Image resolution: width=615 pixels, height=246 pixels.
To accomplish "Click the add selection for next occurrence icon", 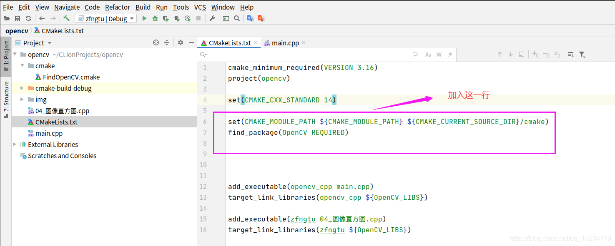I will [536, 55].
